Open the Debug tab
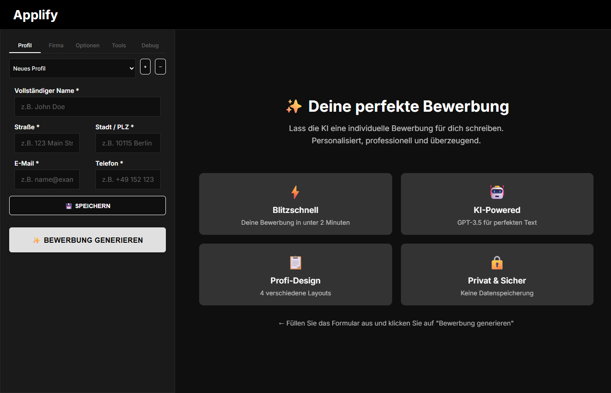The image size is (611, 393). [150, 45]
